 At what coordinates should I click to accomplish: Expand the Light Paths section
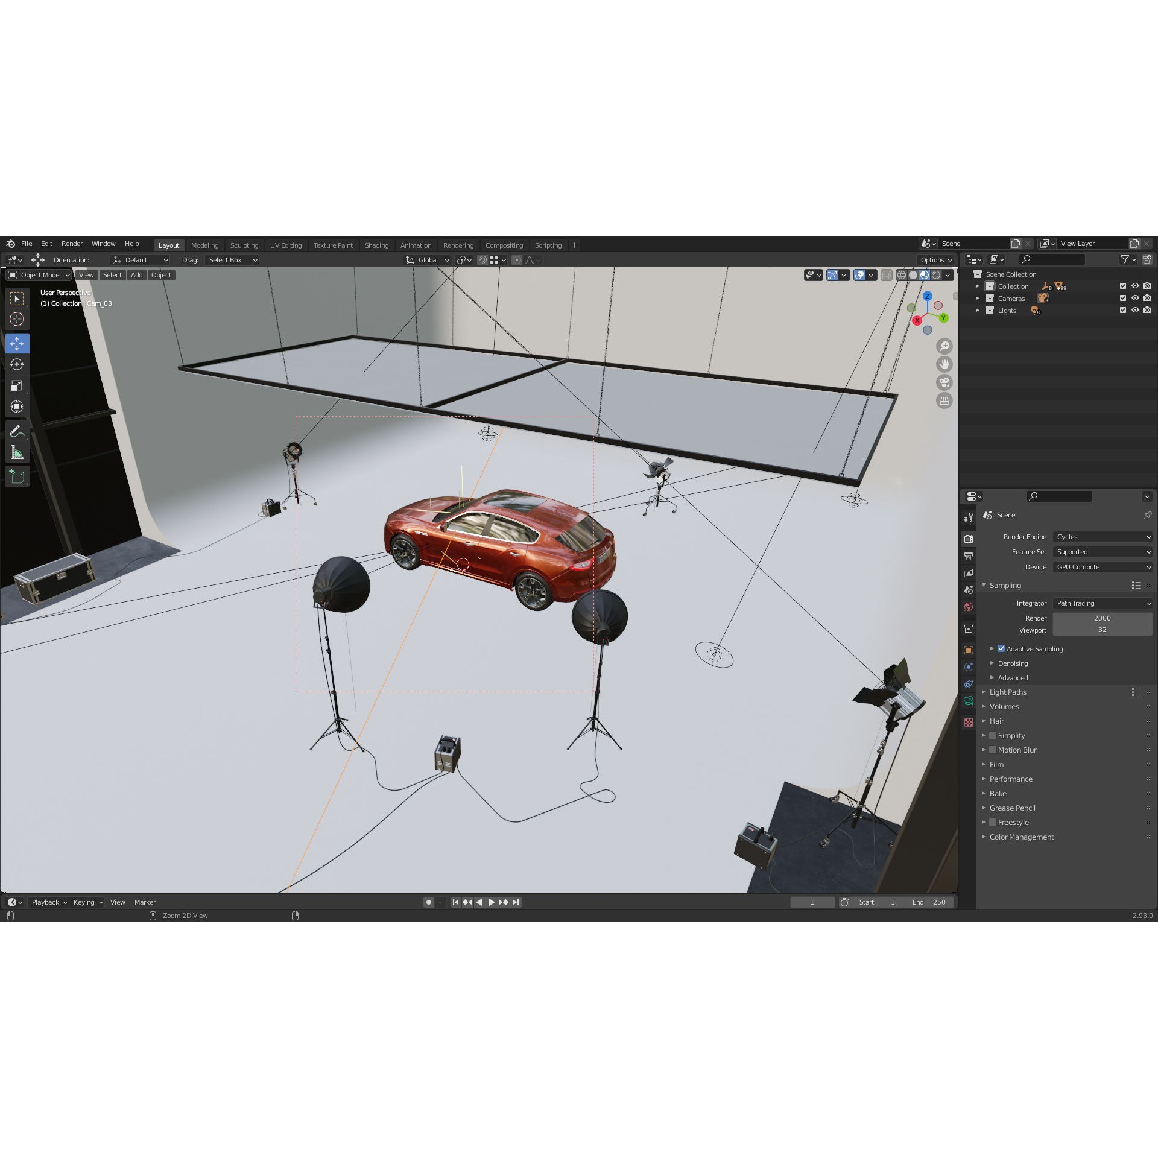[1007, 692]
